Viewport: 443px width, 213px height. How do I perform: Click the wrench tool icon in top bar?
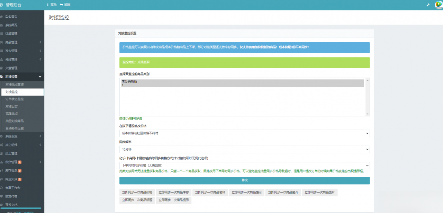pyautogui.click(x=427, y=5)
